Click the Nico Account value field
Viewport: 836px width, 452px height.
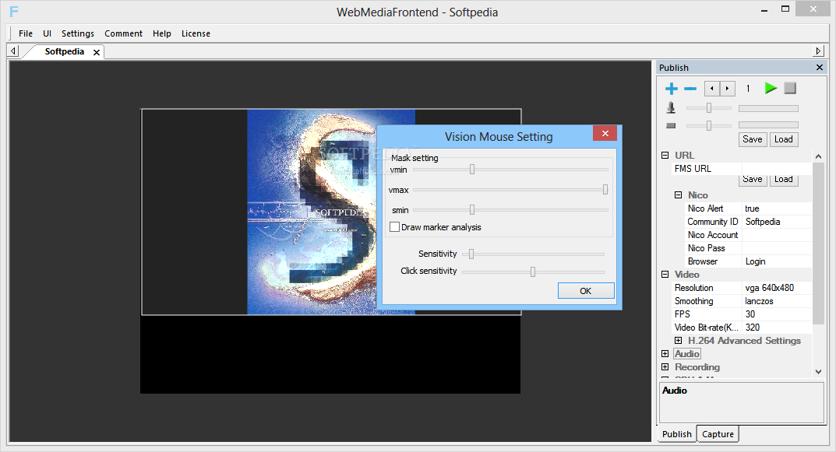777,235
